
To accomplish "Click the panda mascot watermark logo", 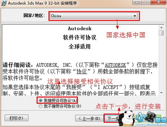I will pyautogui.click(x=127, y=118).
